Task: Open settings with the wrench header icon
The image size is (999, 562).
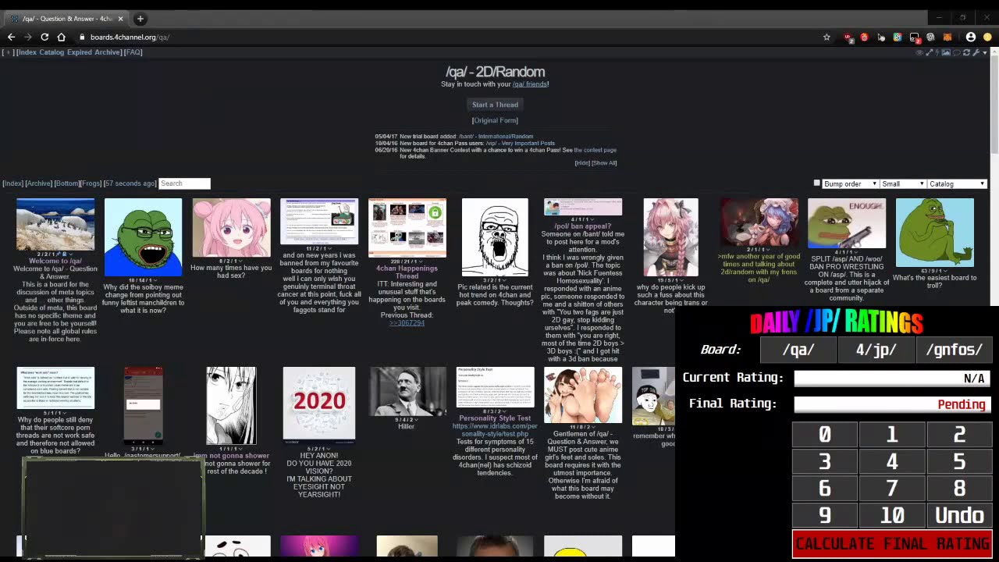Action: [x=976, y=52]
